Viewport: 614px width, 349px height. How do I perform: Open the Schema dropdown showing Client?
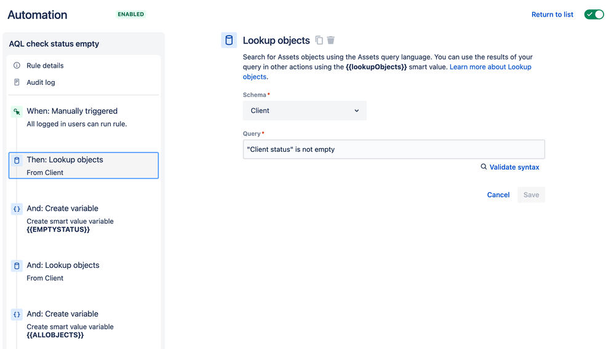[305, 111]
